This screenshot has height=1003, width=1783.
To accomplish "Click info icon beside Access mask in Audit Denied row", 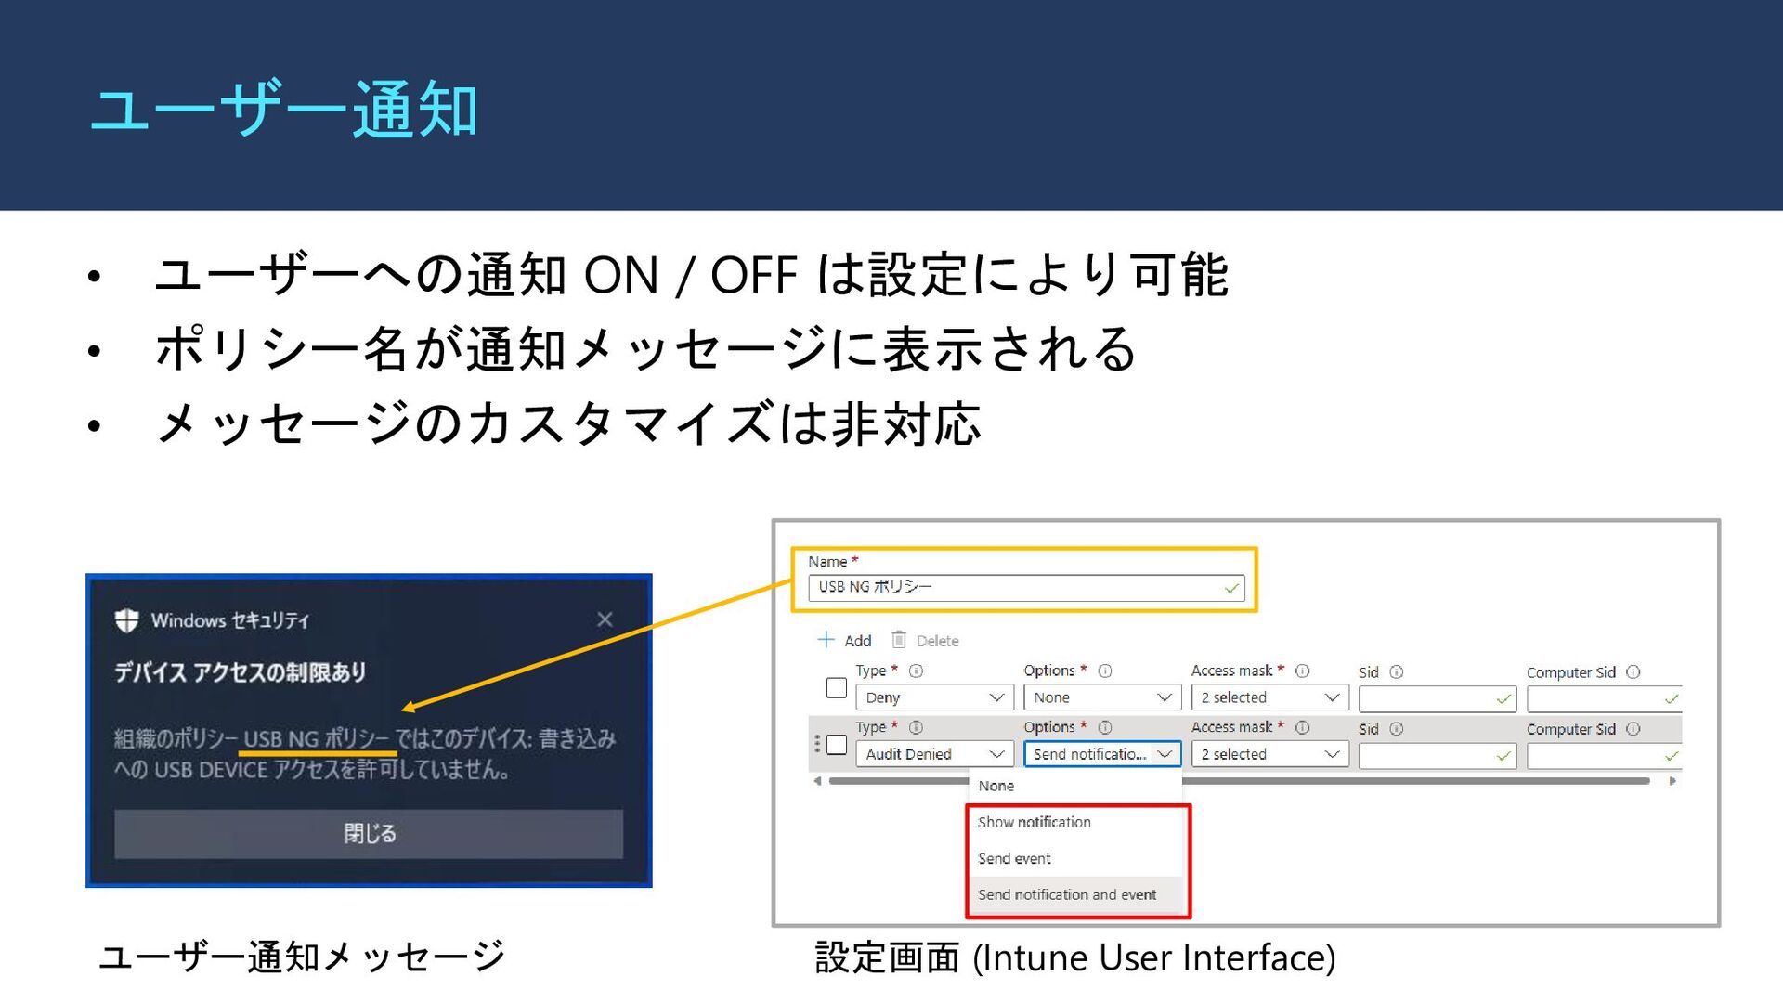I will coord(1302,727).
